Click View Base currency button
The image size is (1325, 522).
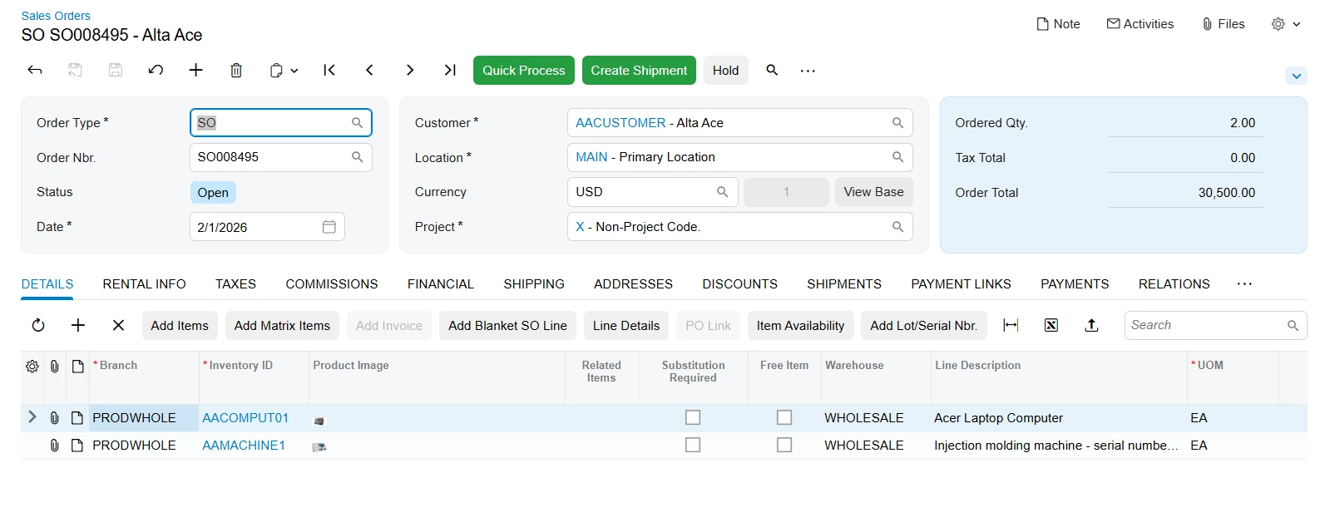coord(873,192)
